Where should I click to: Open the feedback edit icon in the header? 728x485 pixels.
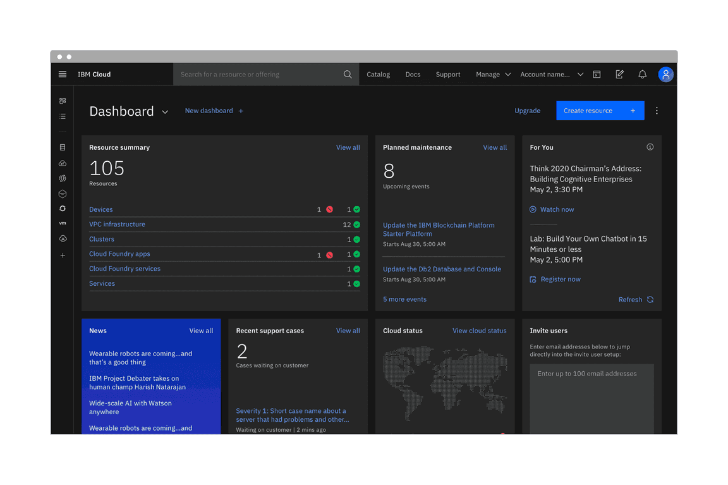[619, 74]
